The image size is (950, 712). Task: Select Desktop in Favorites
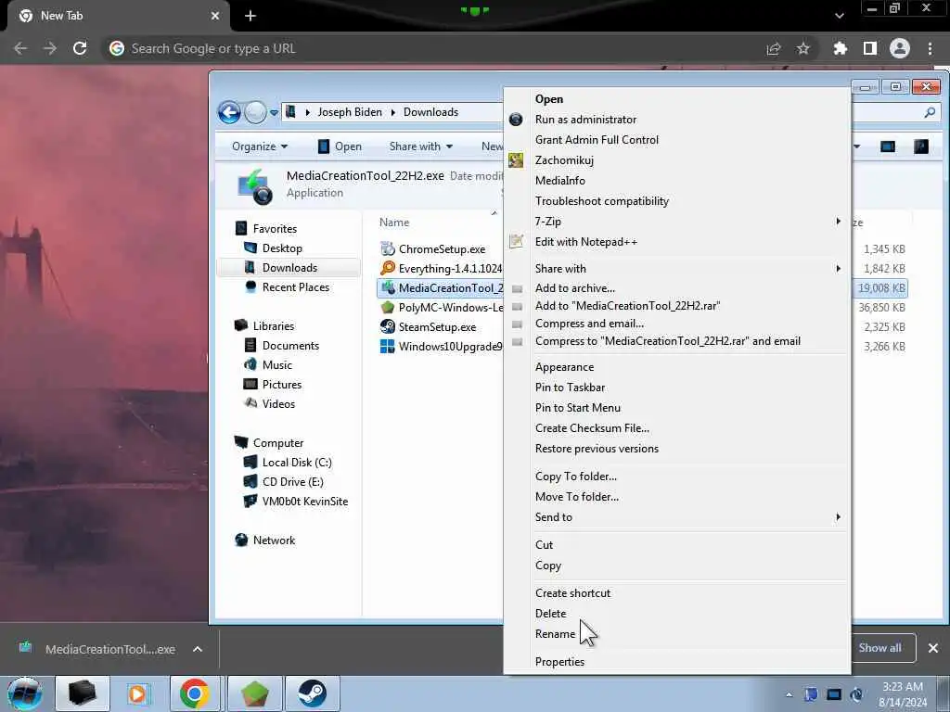[x=282, y=248]
